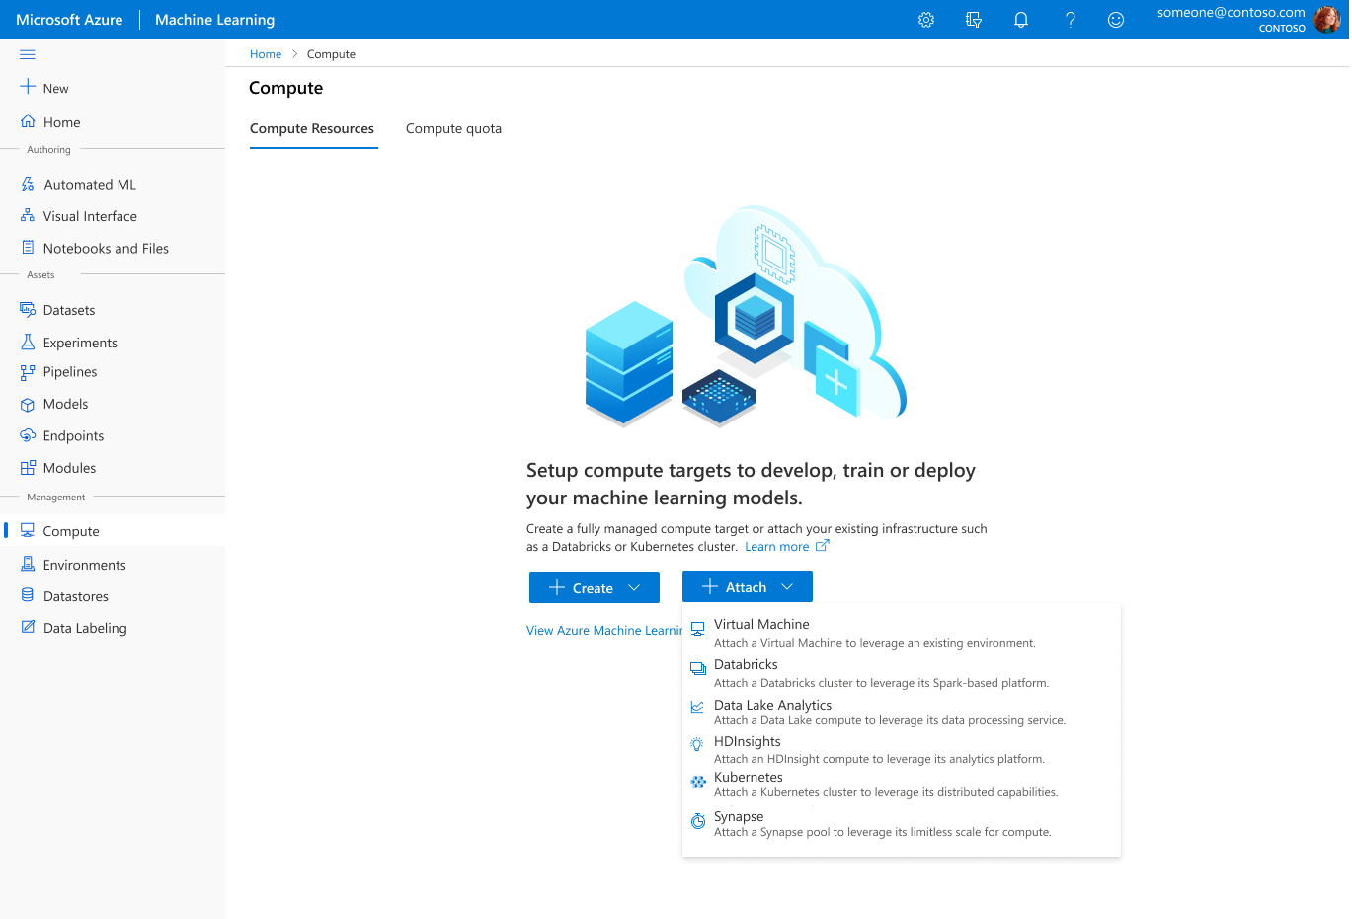Click the Experiments flask icon

click(x=28, y=342)
